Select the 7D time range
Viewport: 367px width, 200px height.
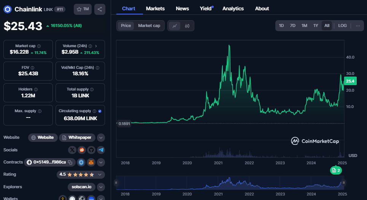[x=292, y=26]
